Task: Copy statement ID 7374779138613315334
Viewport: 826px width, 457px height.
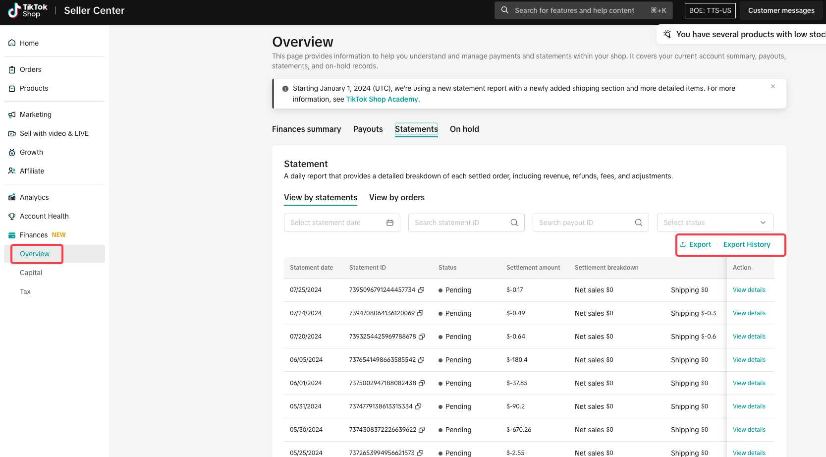Action: click(418, 406)
